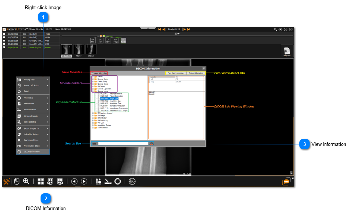
Task: Open the four-square layout grid icon
Action: 41,181
